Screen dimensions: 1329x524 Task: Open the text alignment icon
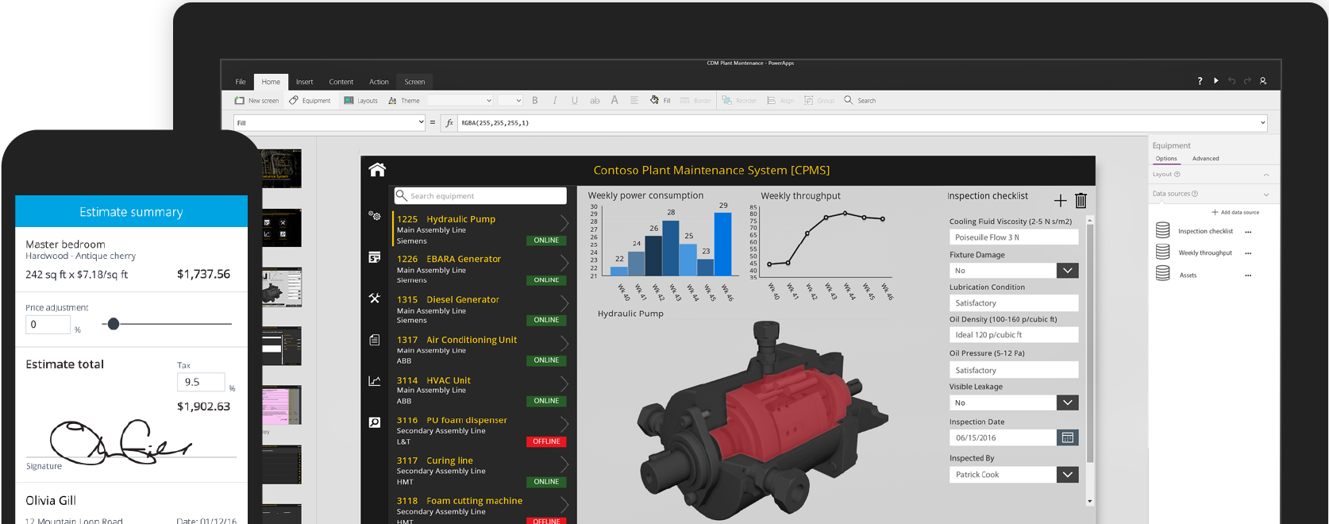point(634,101)
